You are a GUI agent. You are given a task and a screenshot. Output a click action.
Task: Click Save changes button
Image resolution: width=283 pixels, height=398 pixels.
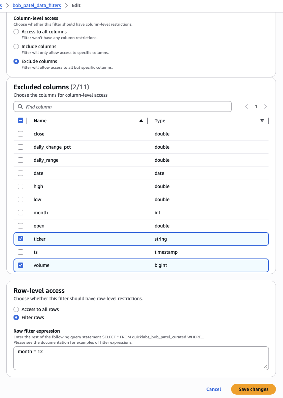click(253, 389)
